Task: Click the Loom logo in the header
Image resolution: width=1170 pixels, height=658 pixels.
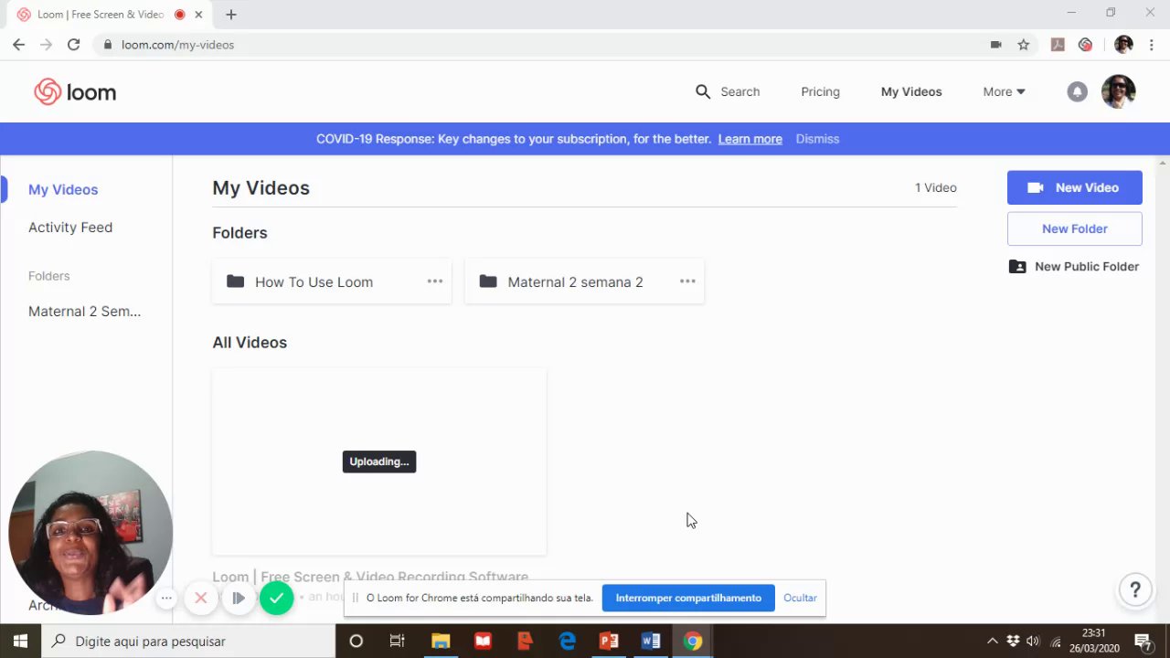Action: (75, 92)
